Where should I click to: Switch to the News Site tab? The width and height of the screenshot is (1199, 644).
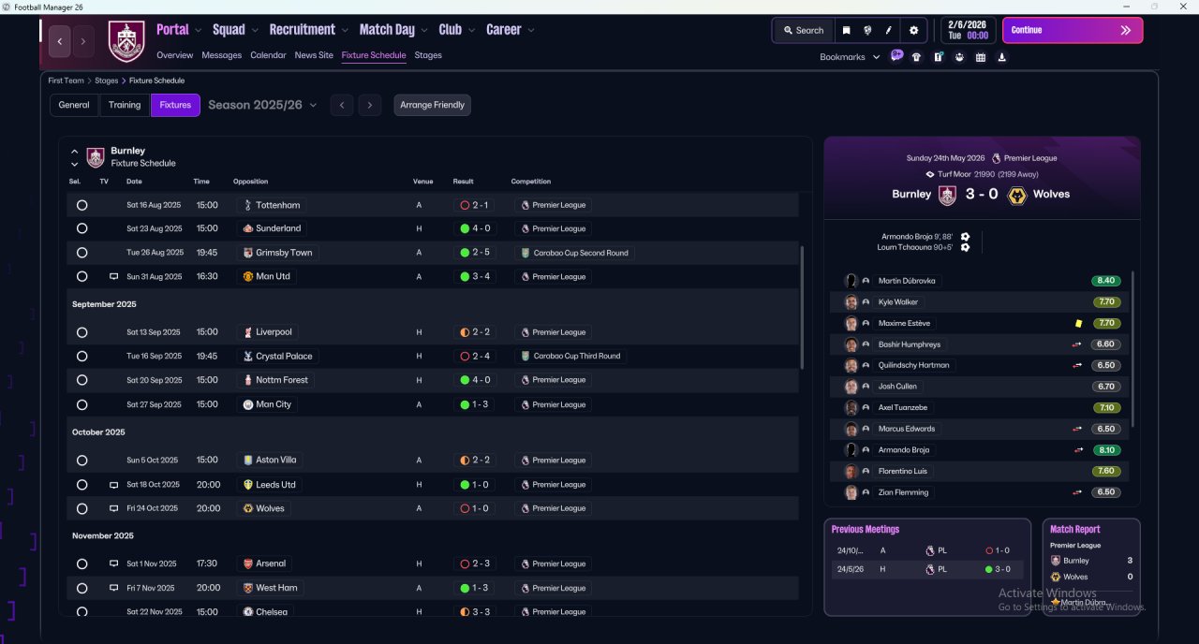coord(314,55)
